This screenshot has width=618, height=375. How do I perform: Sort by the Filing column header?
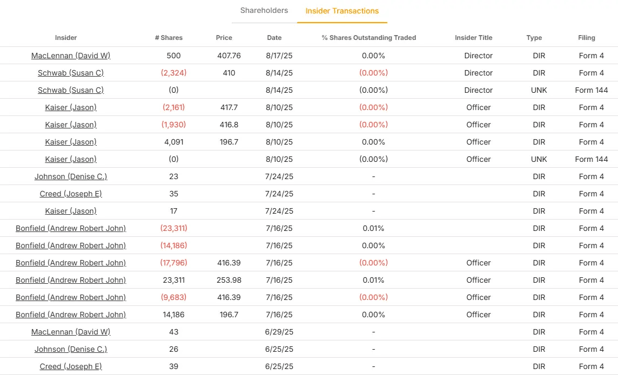click(586, 38)
